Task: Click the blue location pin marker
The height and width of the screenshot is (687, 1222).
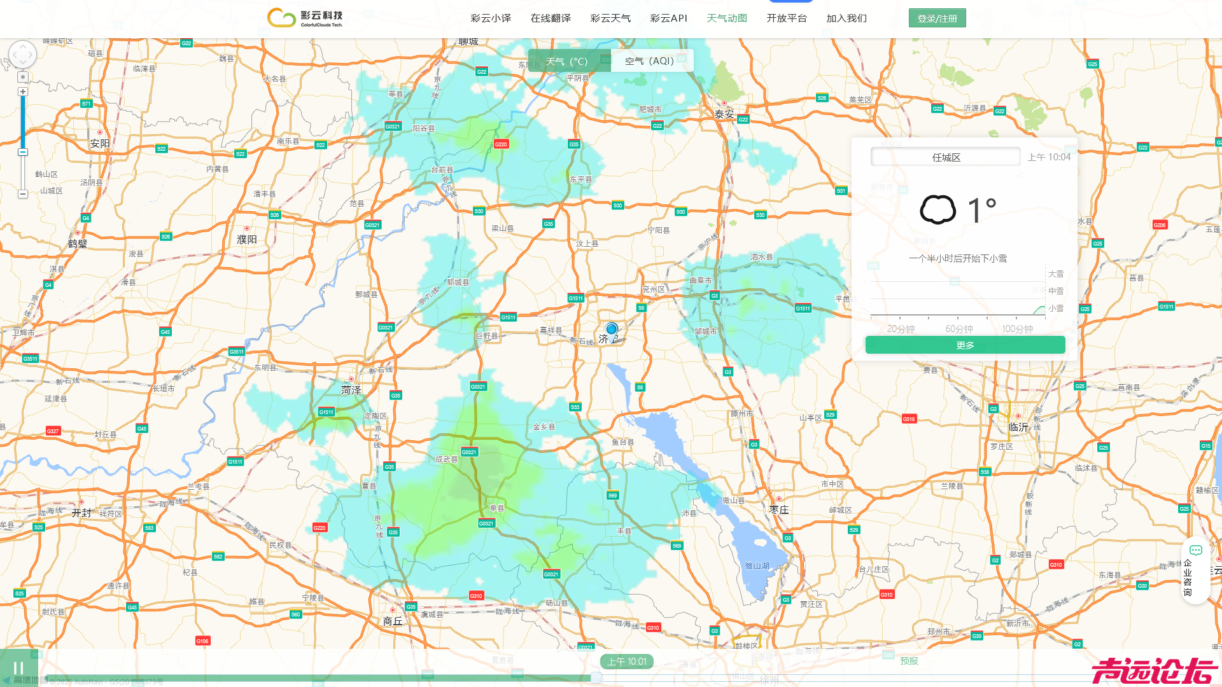Action: (612, 330)
